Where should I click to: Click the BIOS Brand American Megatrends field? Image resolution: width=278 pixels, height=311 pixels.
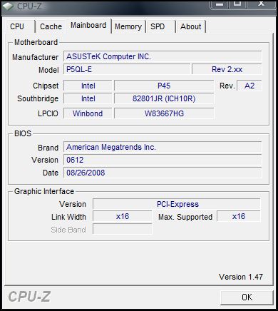click(x=163, y=147)
